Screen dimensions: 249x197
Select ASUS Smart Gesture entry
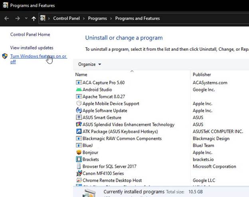coord(102,117)
